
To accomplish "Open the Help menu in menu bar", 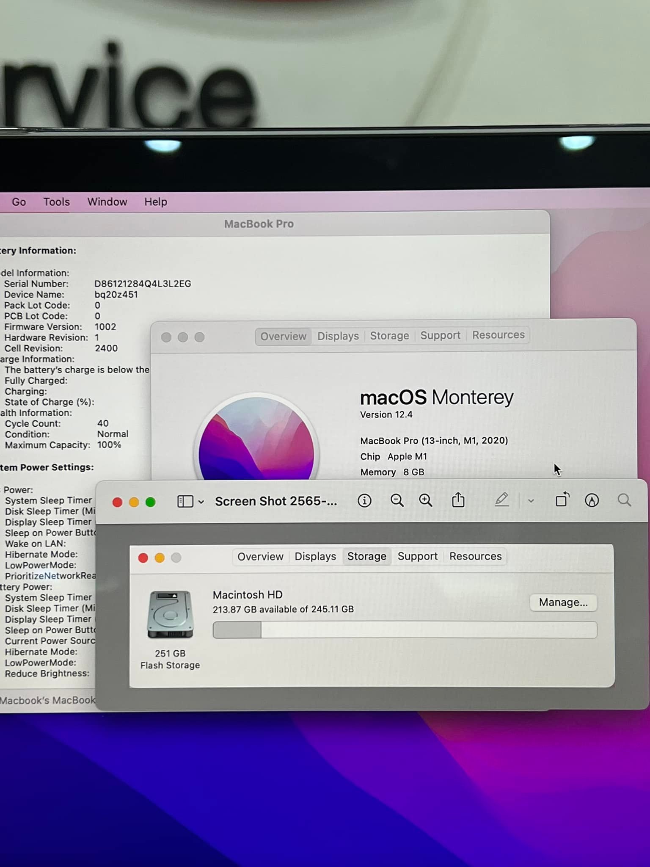I will tap(156, 202).
